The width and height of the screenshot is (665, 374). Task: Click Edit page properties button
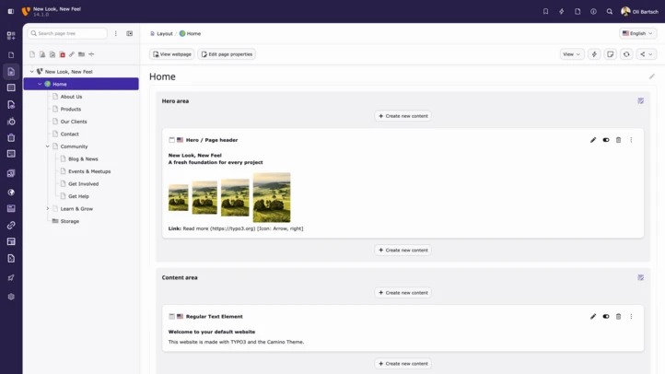(x=227, y=54)
